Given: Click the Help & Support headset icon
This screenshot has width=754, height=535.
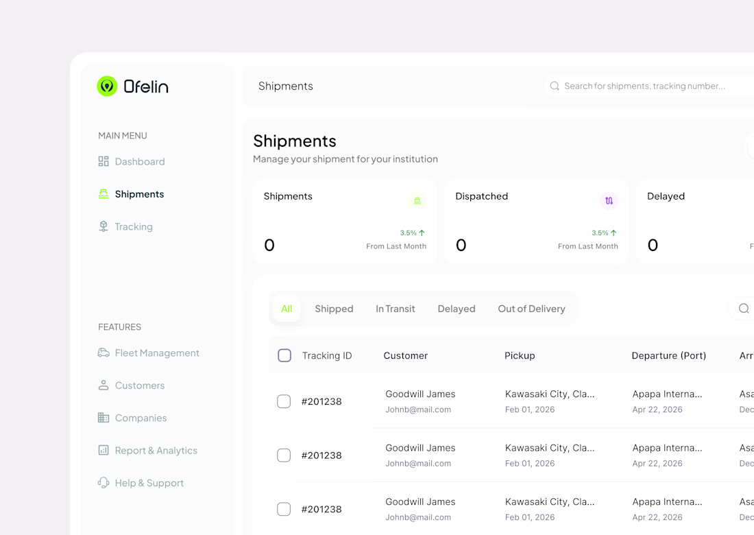Looking at the screenshot, I should click(104, 483).
